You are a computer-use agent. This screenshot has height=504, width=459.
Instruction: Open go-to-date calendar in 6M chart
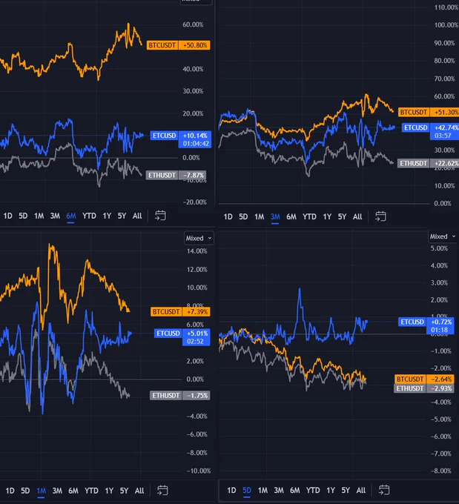point(160,216)
